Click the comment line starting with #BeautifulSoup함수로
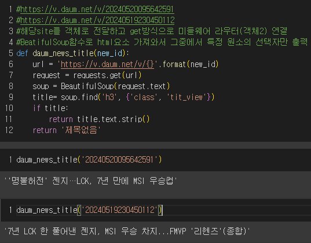Image resolution: width=311 pixels, height=243 pixels. [162, 42]
